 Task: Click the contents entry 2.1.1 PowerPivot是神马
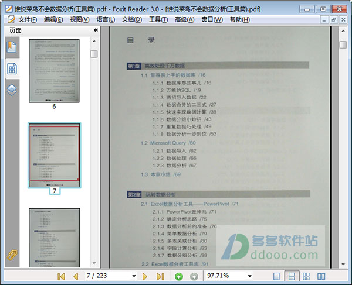pos(184,212)
